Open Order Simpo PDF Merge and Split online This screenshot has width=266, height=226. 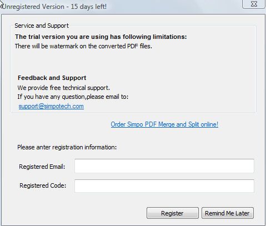[x=164, y=124]
